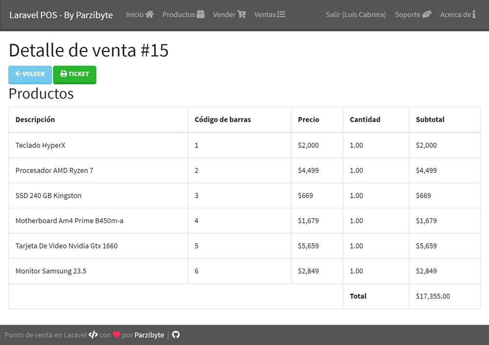
Task: Open the Parzibyte link in the footer
Action: click(x=149, y=335)
